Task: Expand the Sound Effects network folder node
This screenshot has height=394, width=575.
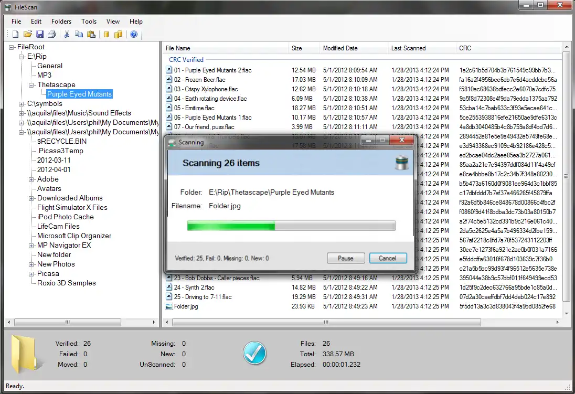Action: click(x=22, y=113)
